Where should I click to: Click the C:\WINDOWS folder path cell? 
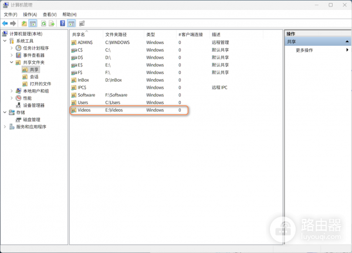click(117, 42)
